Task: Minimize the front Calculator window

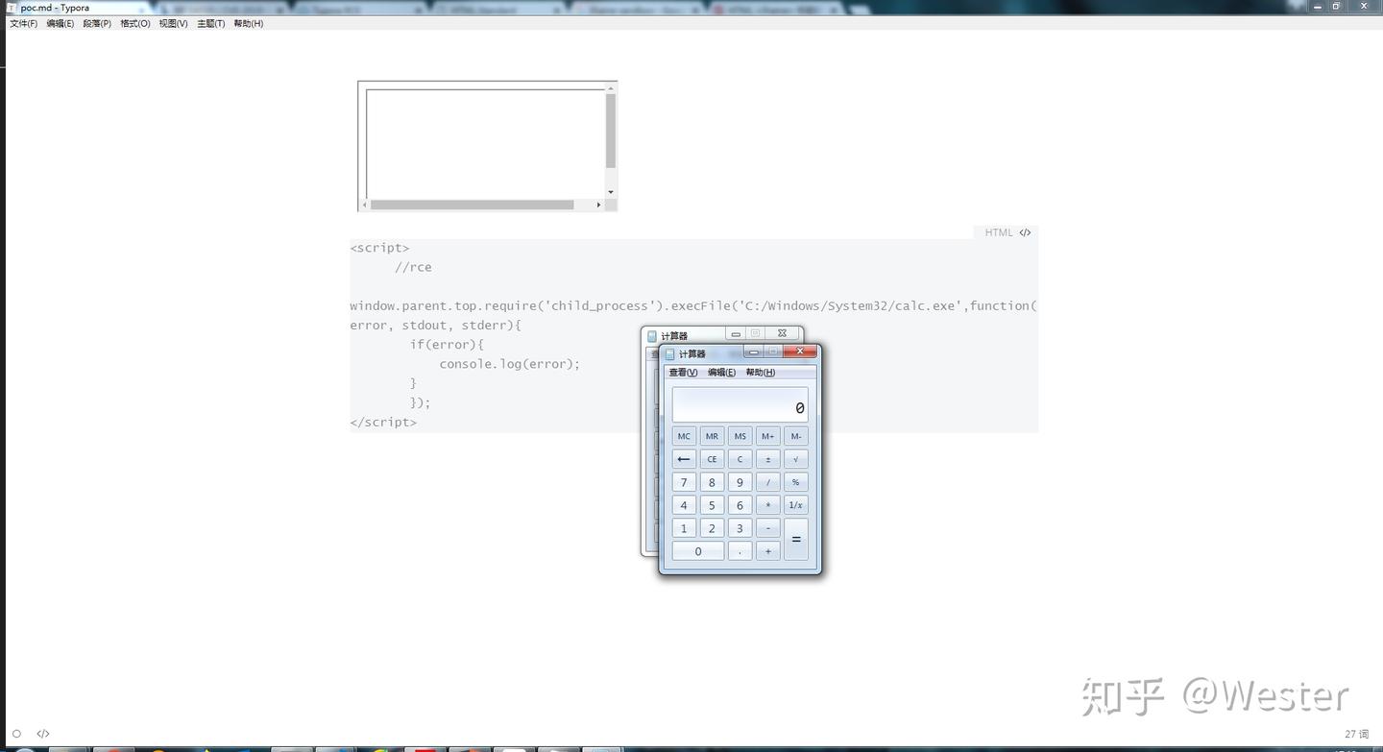Action: 754,352
